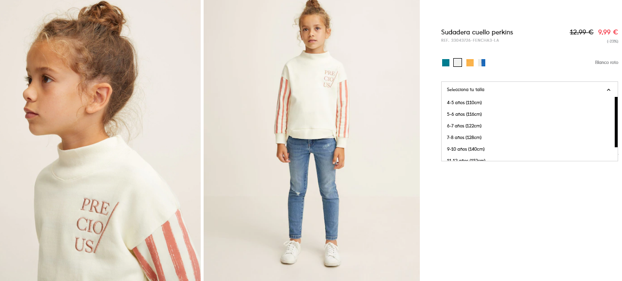622x281 pixels.
Task: Choose the off-white color swatch
Action: pyautogui.click(x=458, y=62)
